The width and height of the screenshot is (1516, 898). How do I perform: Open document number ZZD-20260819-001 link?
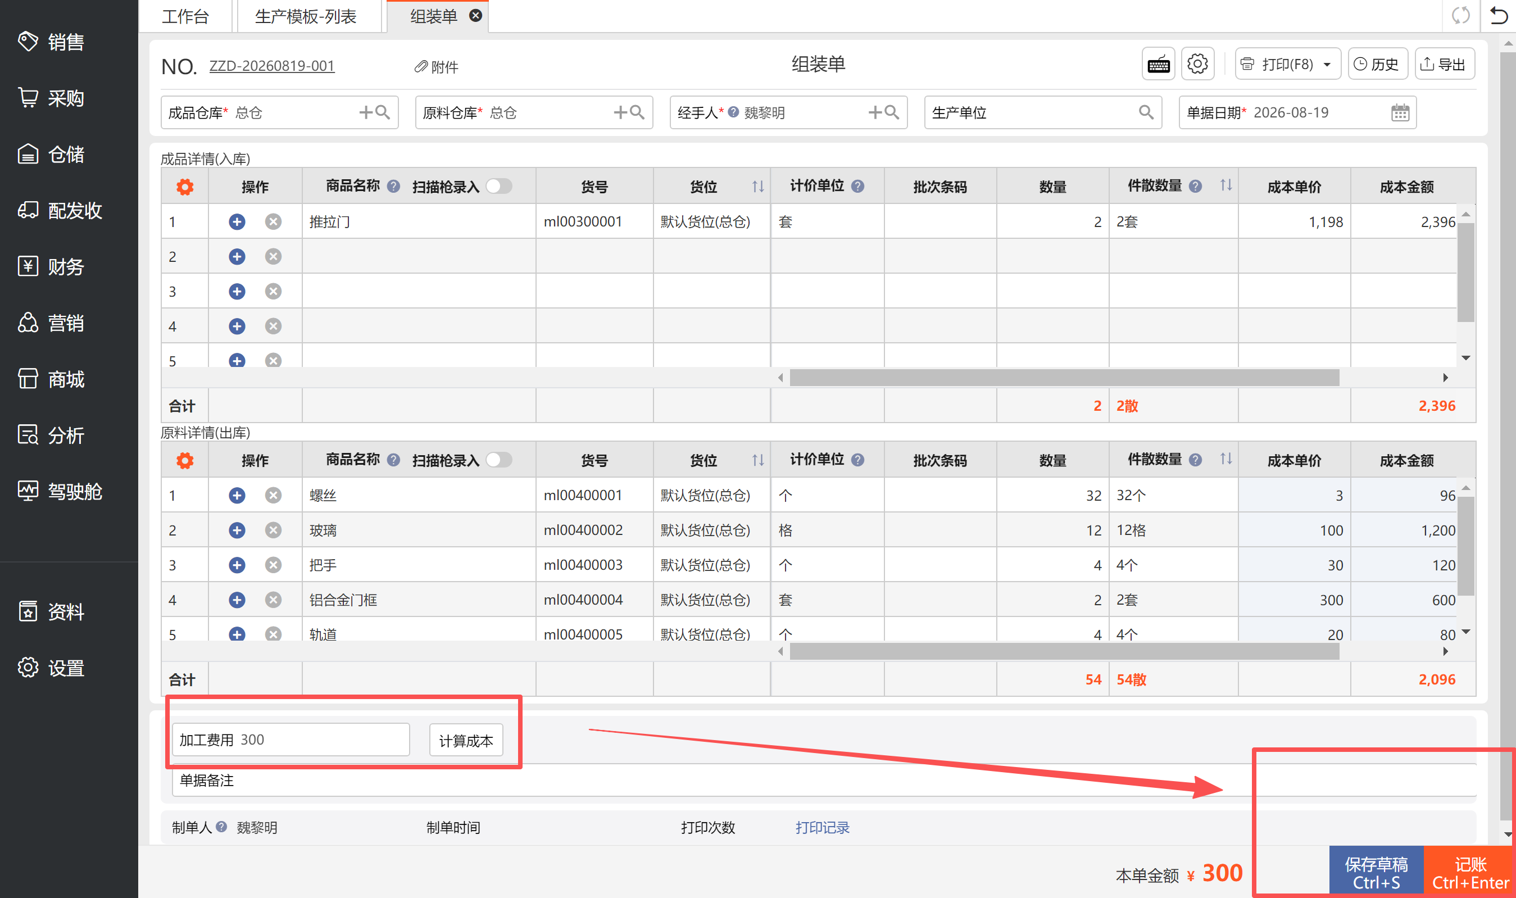271,65
